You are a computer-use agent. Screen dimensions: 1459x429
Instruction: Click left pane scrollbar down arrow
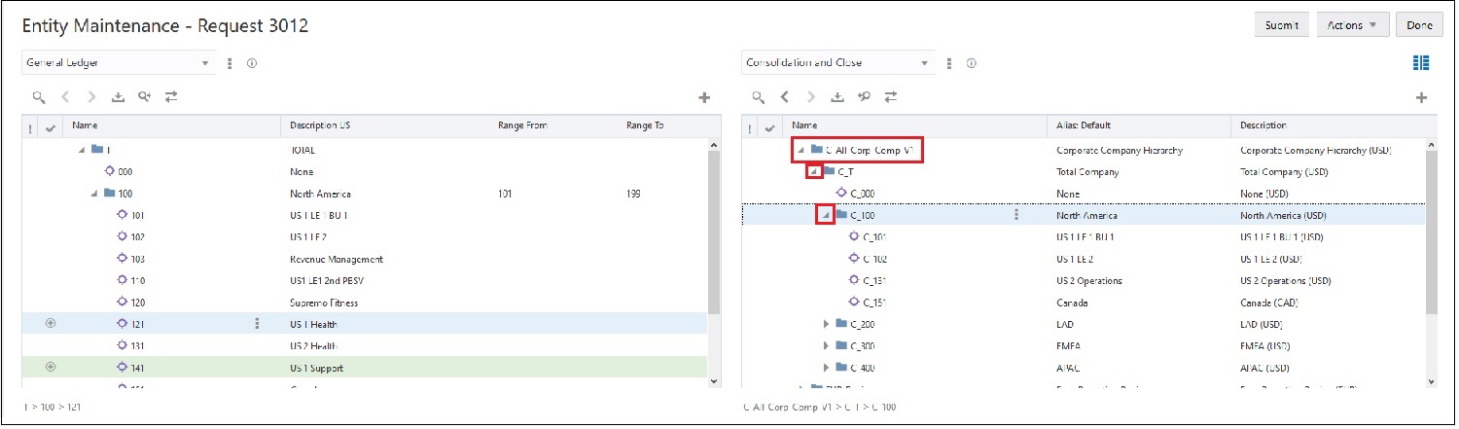pyautogui.click(x=714, y=380)
